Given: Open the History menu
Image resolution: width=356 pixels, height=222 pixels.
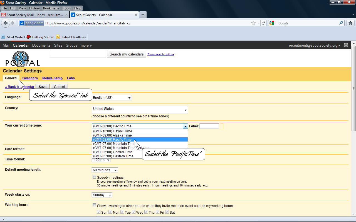Looking at the screenshot, I should 34,8.
